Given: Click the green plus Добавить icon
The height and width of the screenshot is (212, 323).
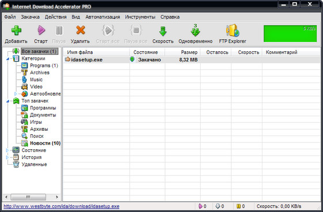Looking at the screenshot, I should tap(16, 31).
